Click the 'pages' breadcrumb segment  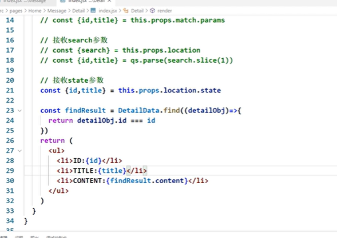[x=15, y=11]
